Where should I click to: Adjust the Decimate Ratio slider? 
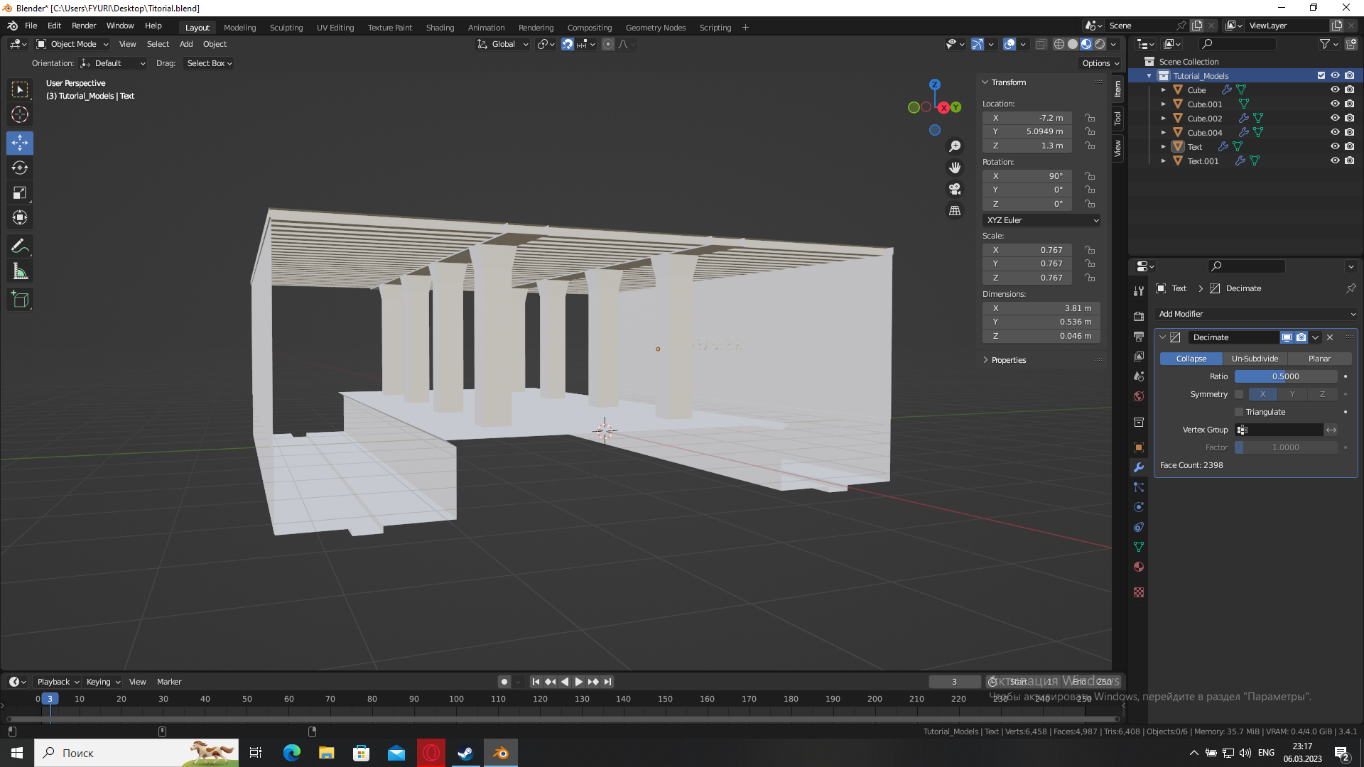click(1285, 376)
